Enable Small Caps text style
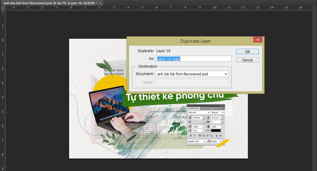 [204, 136]
